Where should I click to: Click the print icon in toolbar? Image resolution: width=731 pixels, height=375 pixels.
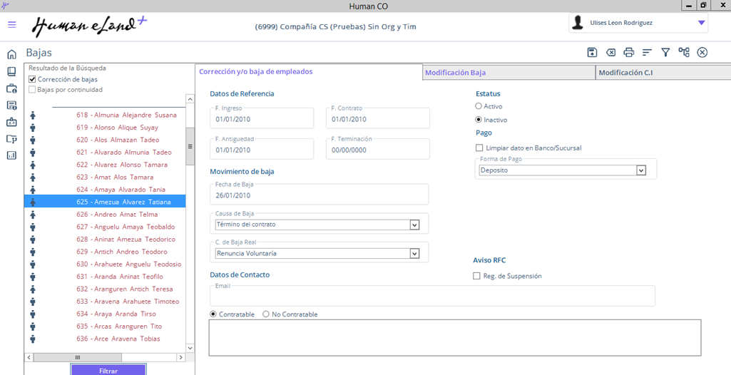(628, 52)
